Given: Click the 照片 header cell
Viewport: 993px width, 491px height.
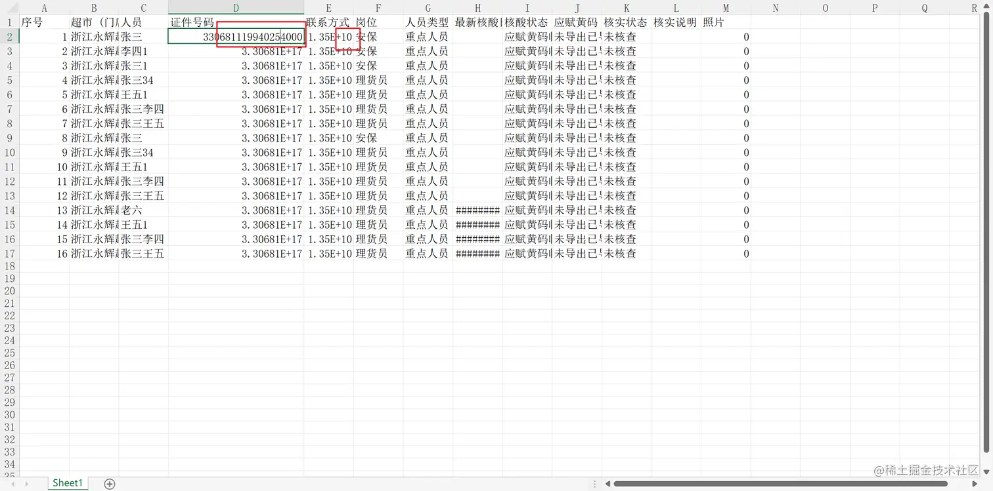Looking at the screenshot, I should 726,22.
